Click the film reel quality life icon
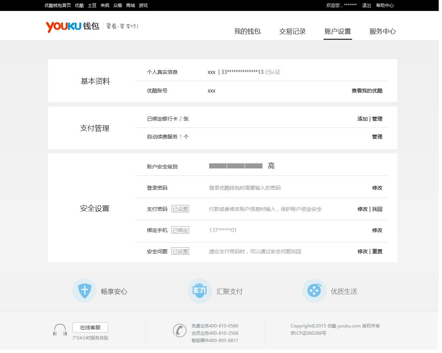Image resolution: width=442 pixels, height=353 pixels. (x=314, y=291)
